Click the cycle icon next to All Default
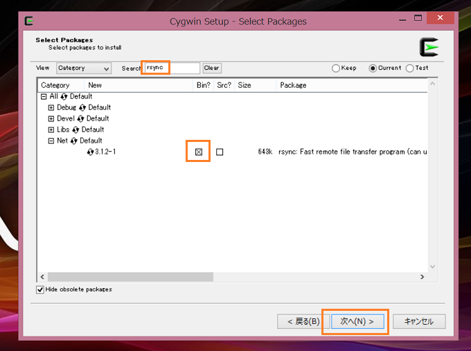Screen dimensions: 471x351 (x=64, y=97)
